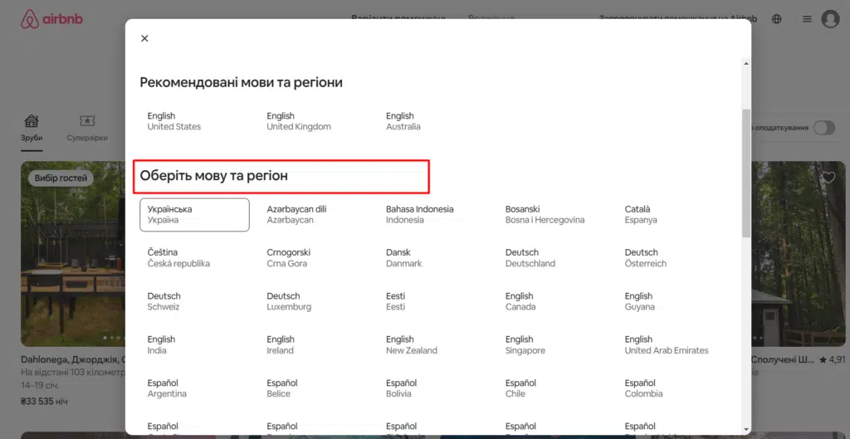Choose Čeština Česká republika option

178,258
